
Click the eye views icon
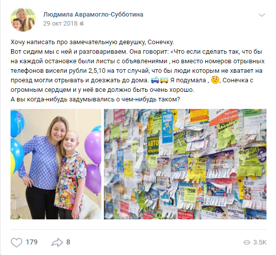(x=247, y=242)
